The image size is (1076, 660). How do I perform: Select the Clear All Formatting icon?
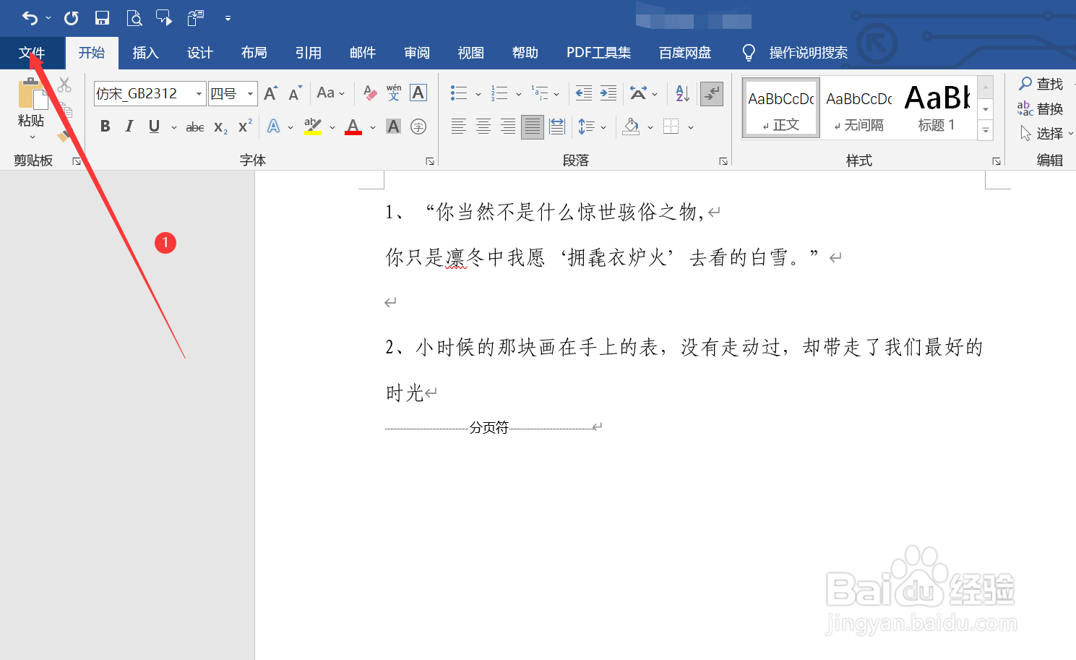(x=369, y=93)
